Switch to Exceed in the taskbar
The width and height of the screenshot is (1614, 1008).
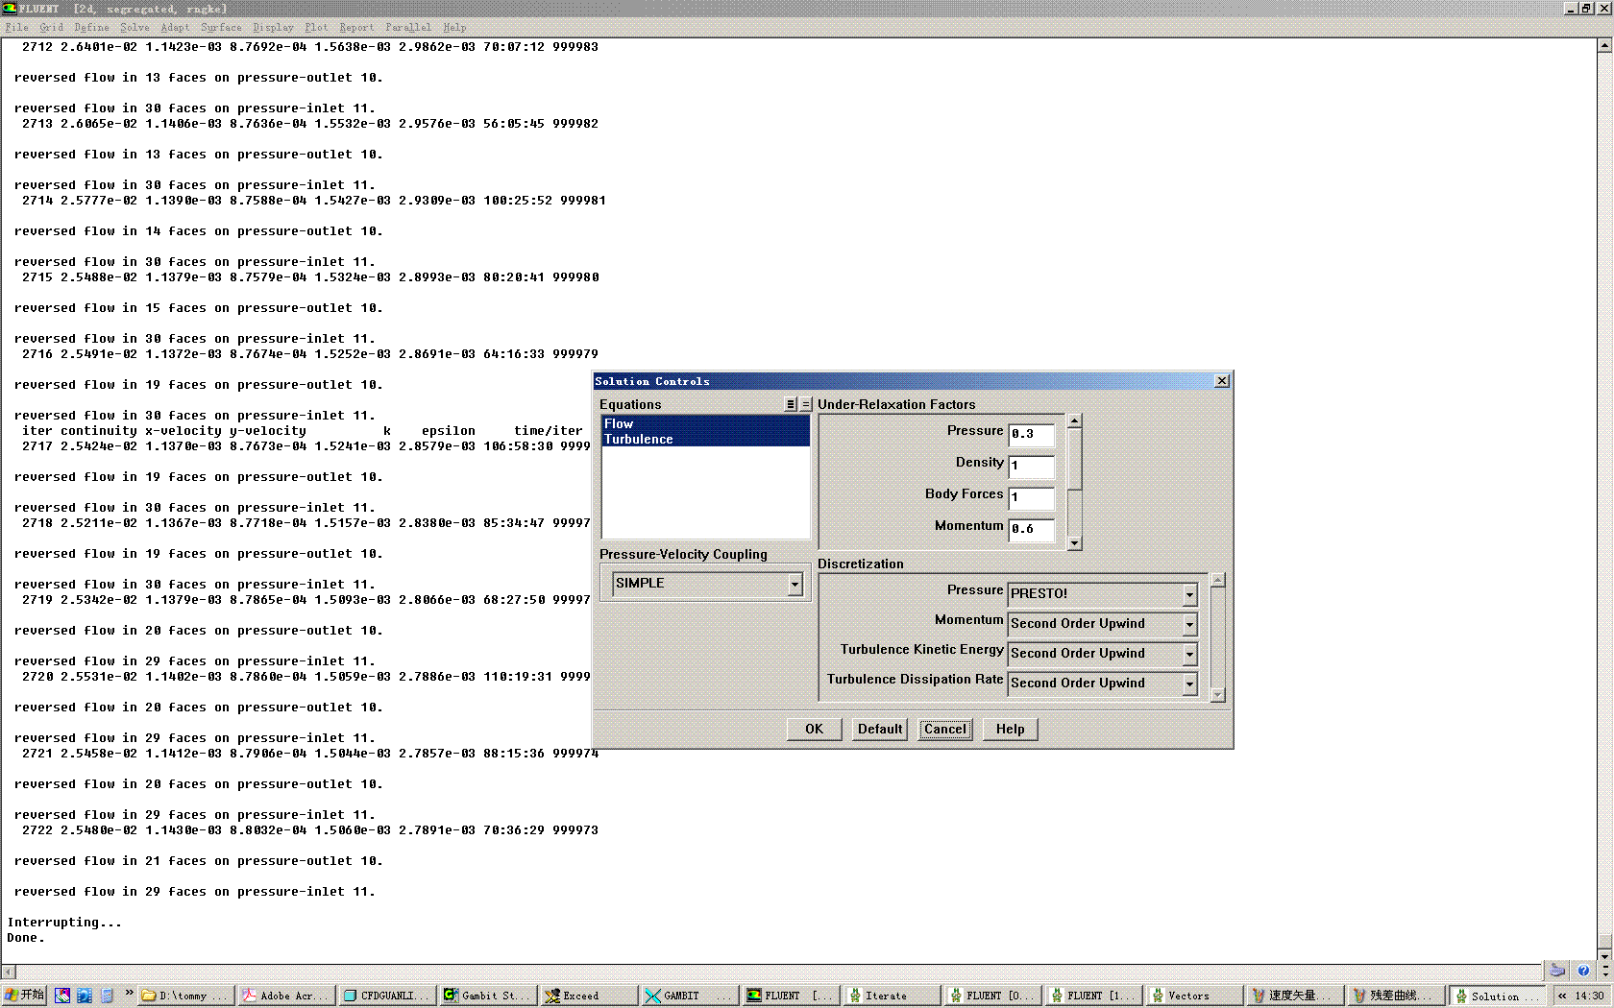tap(588, 996)
